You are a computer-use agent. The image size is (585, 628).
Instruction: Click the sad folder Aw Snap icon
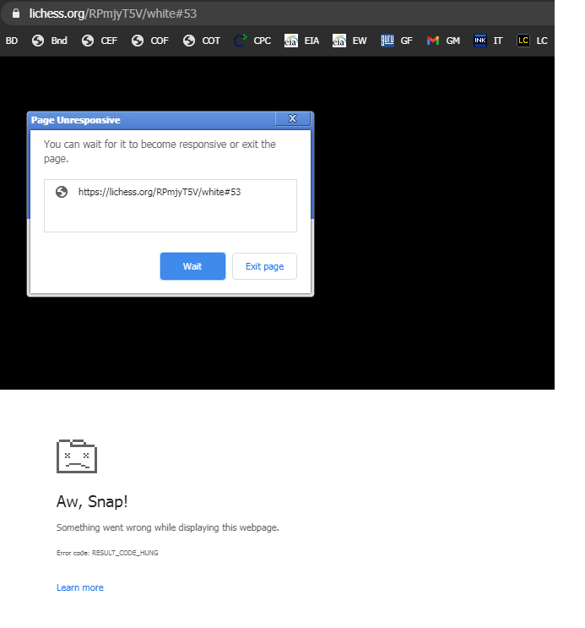pyautogui.click(x=77, y=456)
